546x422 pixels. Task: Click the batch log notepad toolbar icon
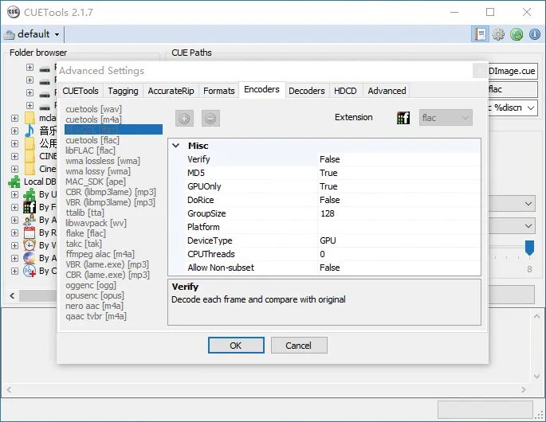pos(480,34)
